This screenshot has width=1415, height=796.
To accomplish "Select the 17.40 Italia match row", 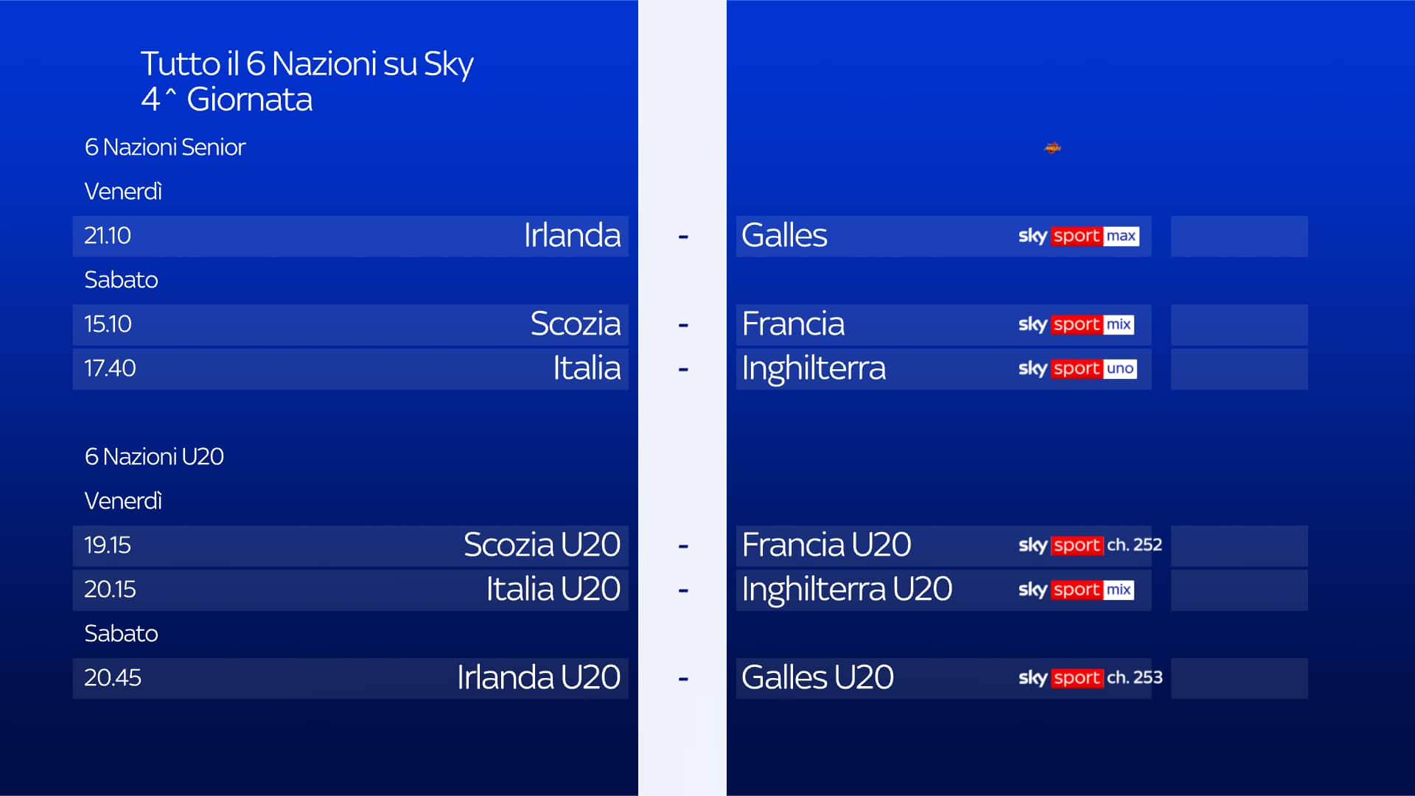I will pos(350,369).
